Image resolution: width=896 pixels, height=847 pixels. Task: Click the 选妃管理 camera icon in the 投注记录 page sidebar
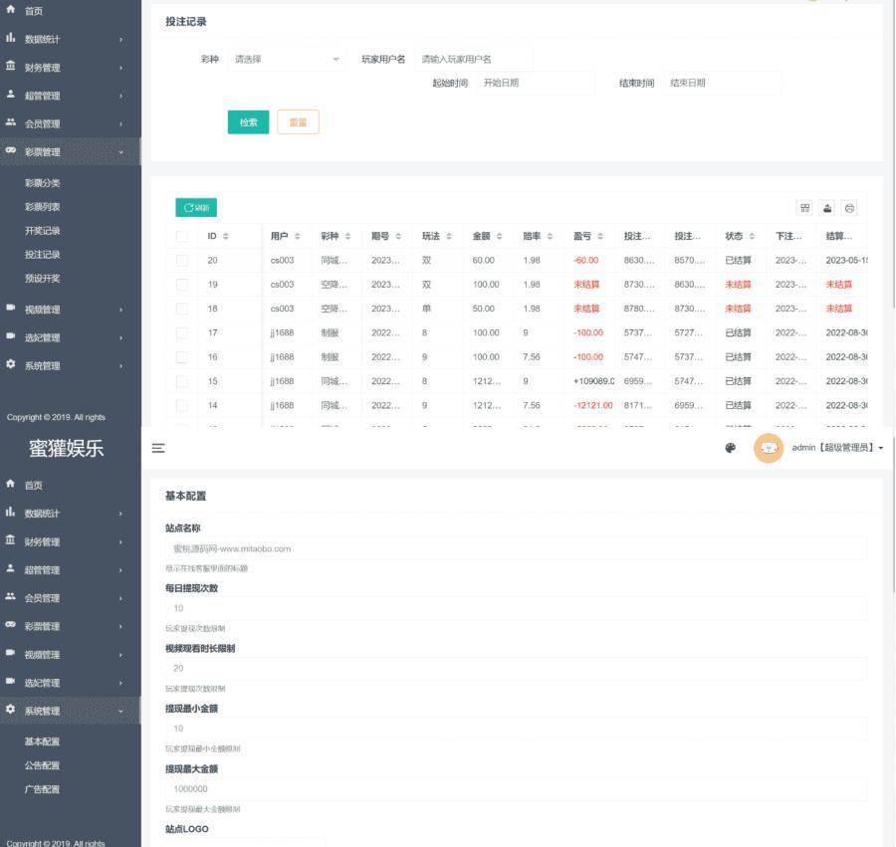tap(10, 335)
